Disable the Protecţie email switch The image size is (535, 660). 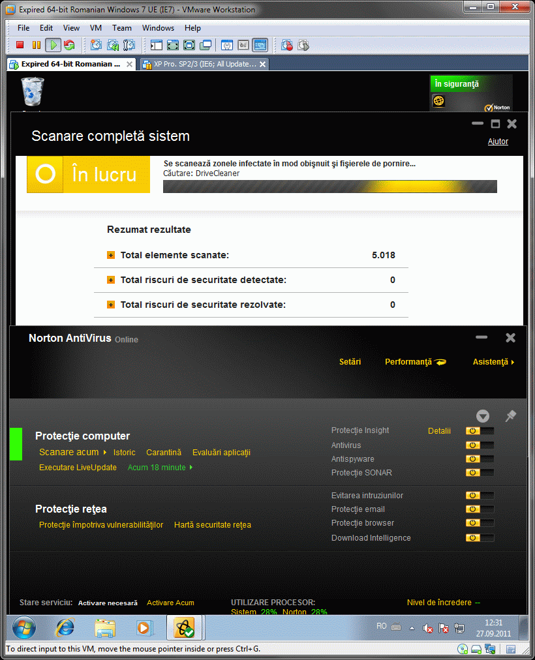coord(480,509)
